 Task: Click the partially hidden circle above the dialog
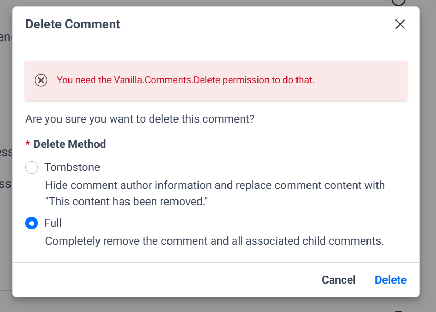(x=399, y=2)
